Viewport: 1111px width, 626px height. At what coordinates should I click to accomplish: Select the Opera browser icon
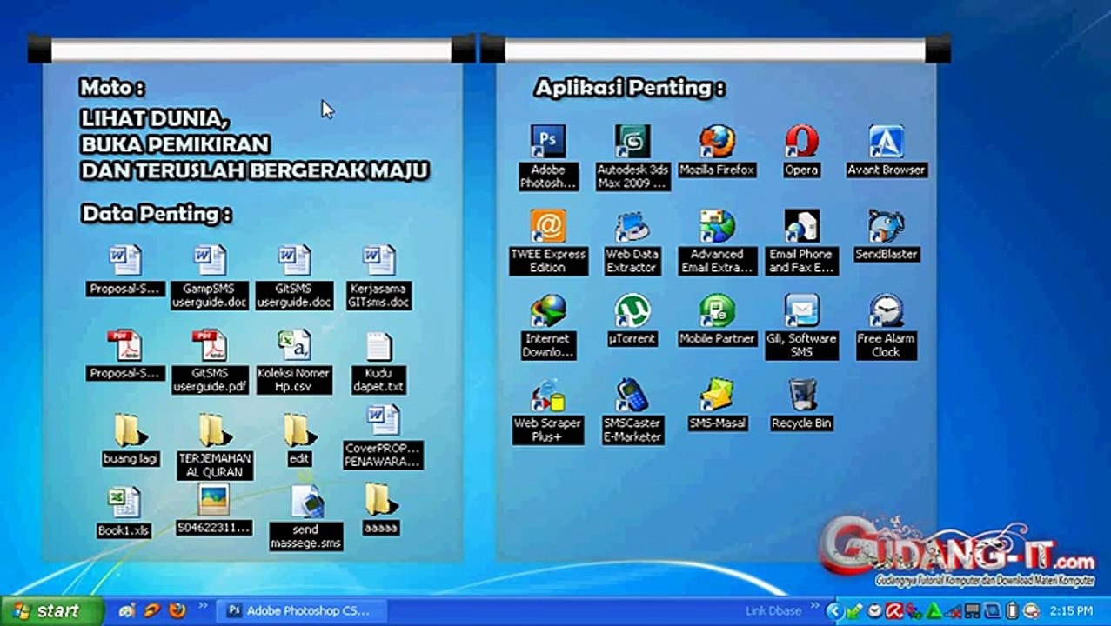coord(801,151)
